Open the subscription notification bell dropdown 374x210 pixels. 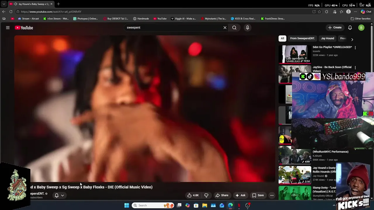tap(59, 195)
